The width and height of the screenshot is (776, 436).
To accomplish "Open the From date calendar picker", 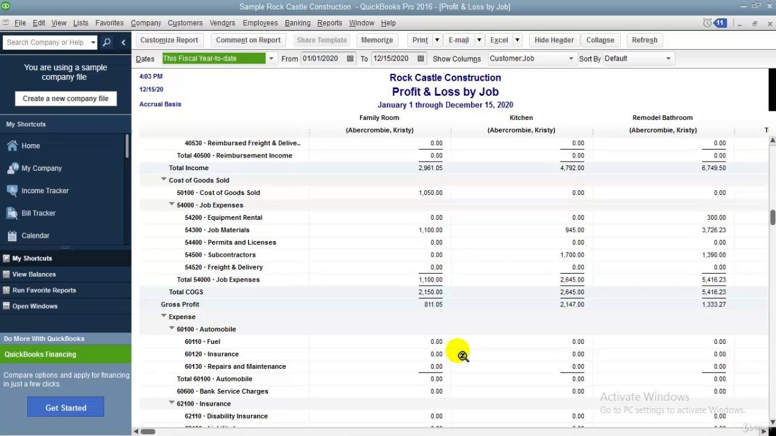I will click(350, 59).
